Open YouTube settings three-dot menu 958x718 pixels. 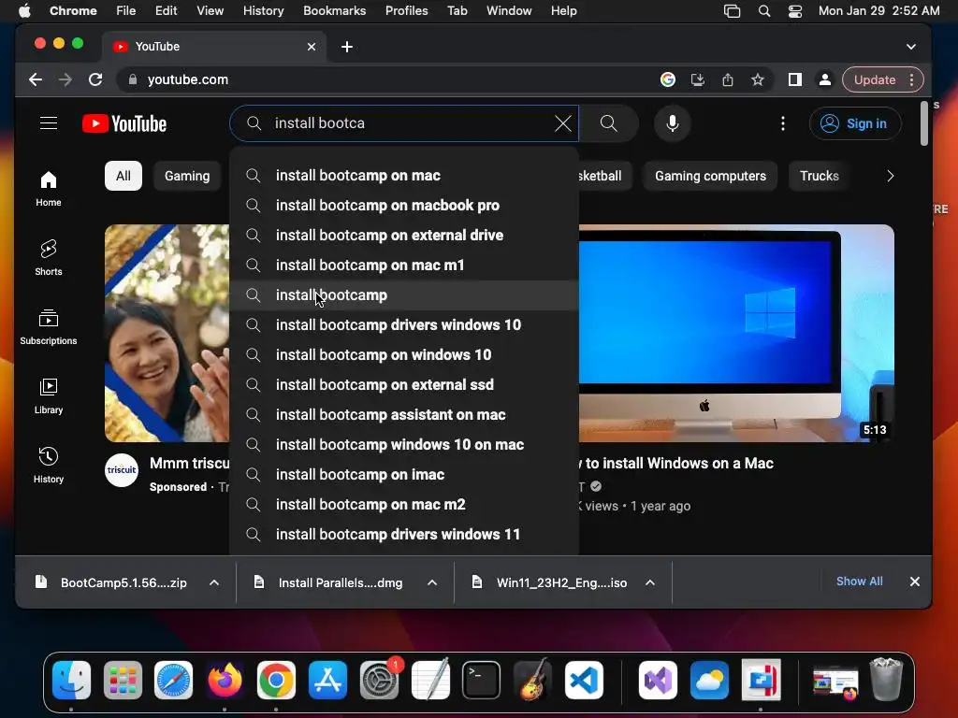(783, 124)
